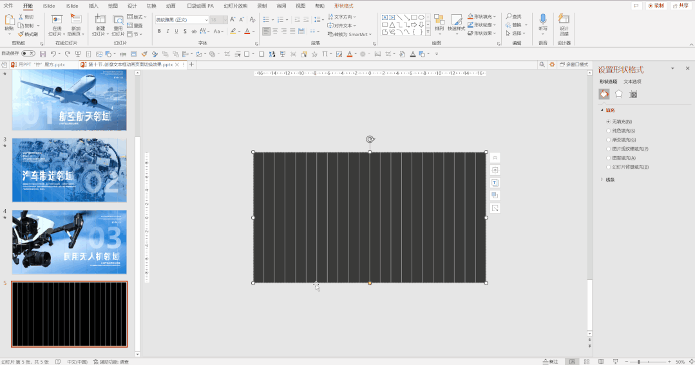Center align text

pos(275,32)
